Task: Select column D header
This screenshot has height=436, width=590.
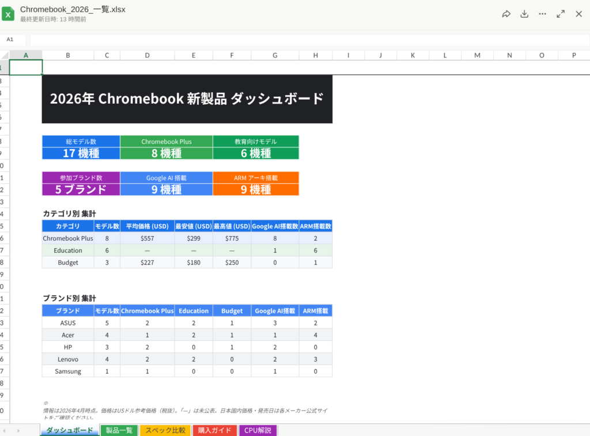Action: pyautogui.click(x=147, y=55)
